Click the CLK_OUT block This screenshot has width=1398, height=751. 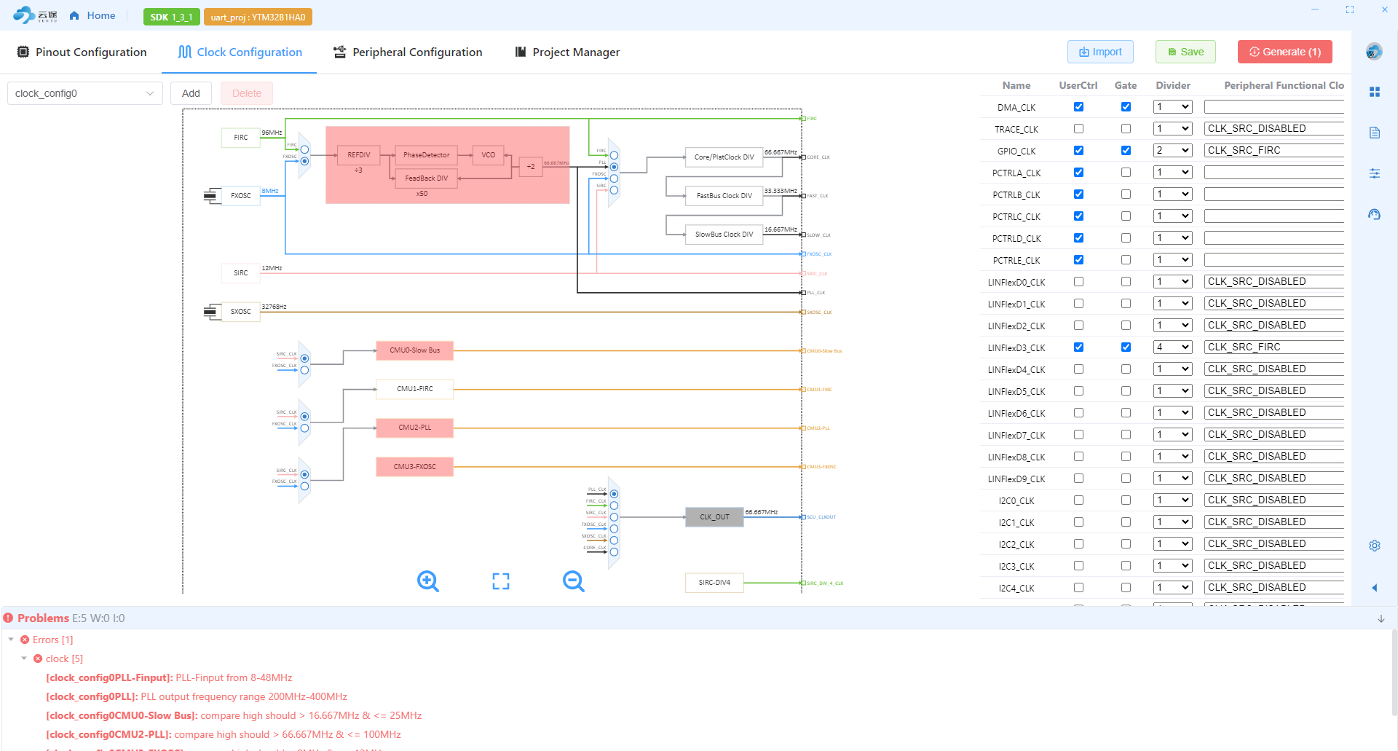click(714, 516)
